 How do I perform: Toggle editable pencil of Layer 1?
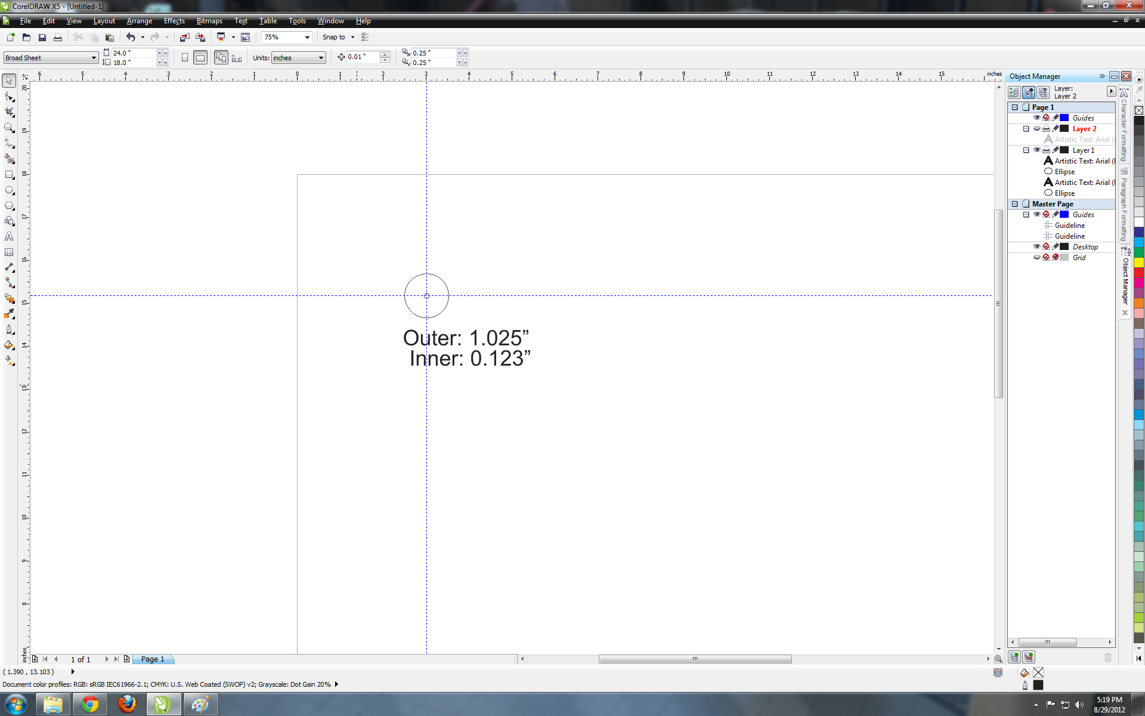pos(1056,150)
